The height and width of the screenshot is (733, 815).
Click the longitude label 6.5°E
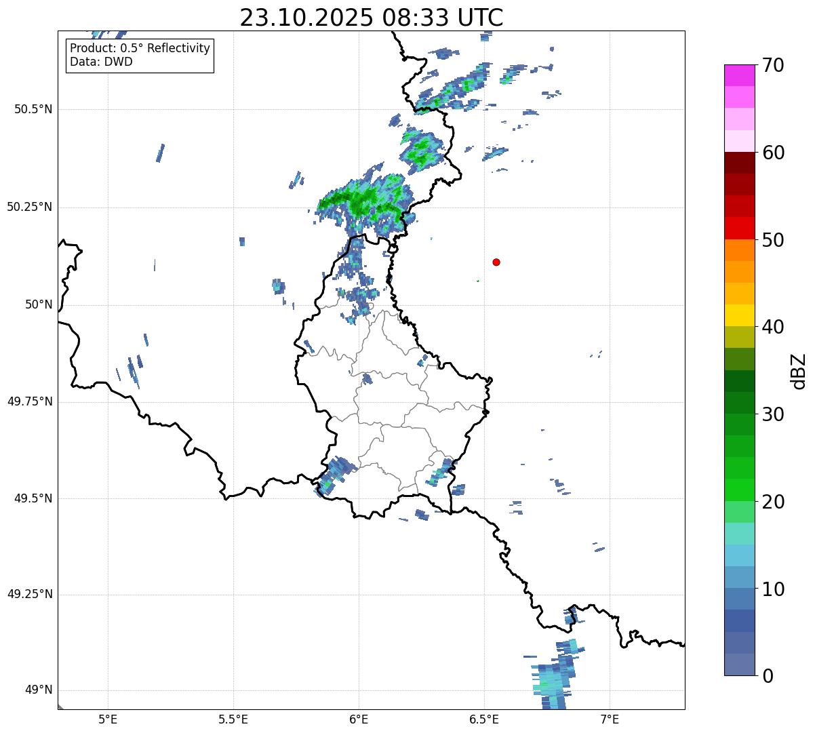coord(484,719)
